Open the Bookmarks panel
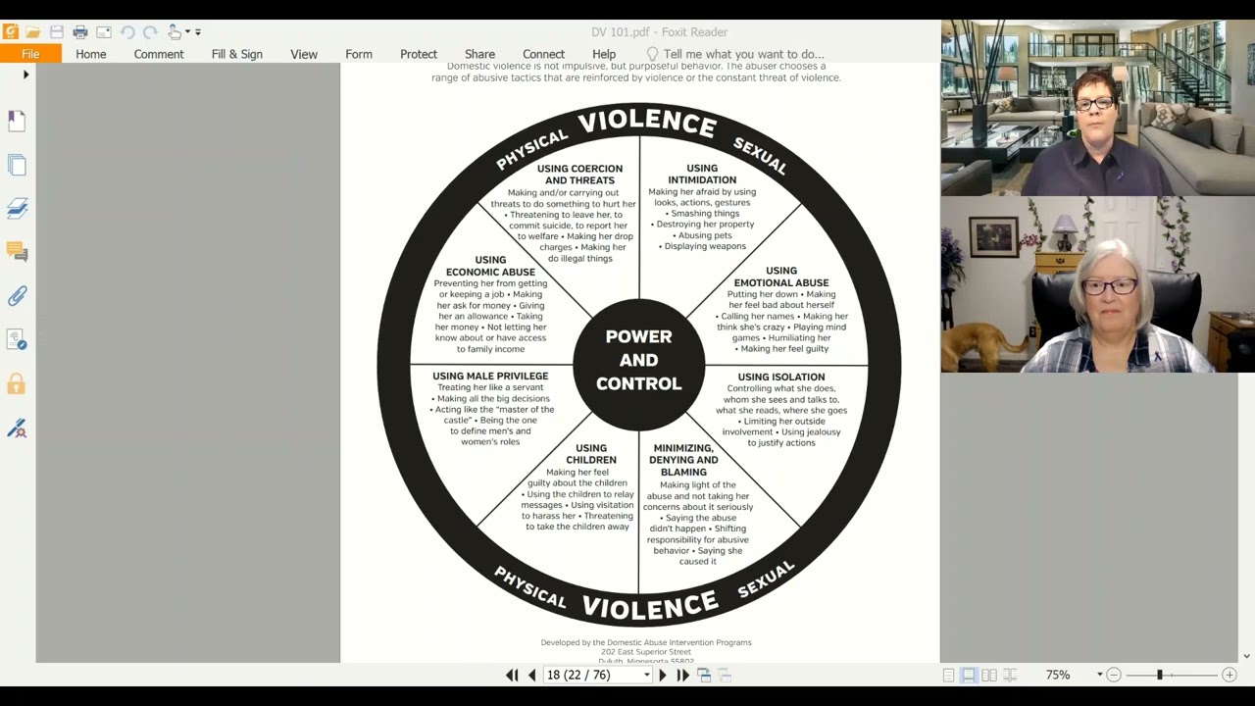This screenshot has width=1255, height=706. click(17, 121)
